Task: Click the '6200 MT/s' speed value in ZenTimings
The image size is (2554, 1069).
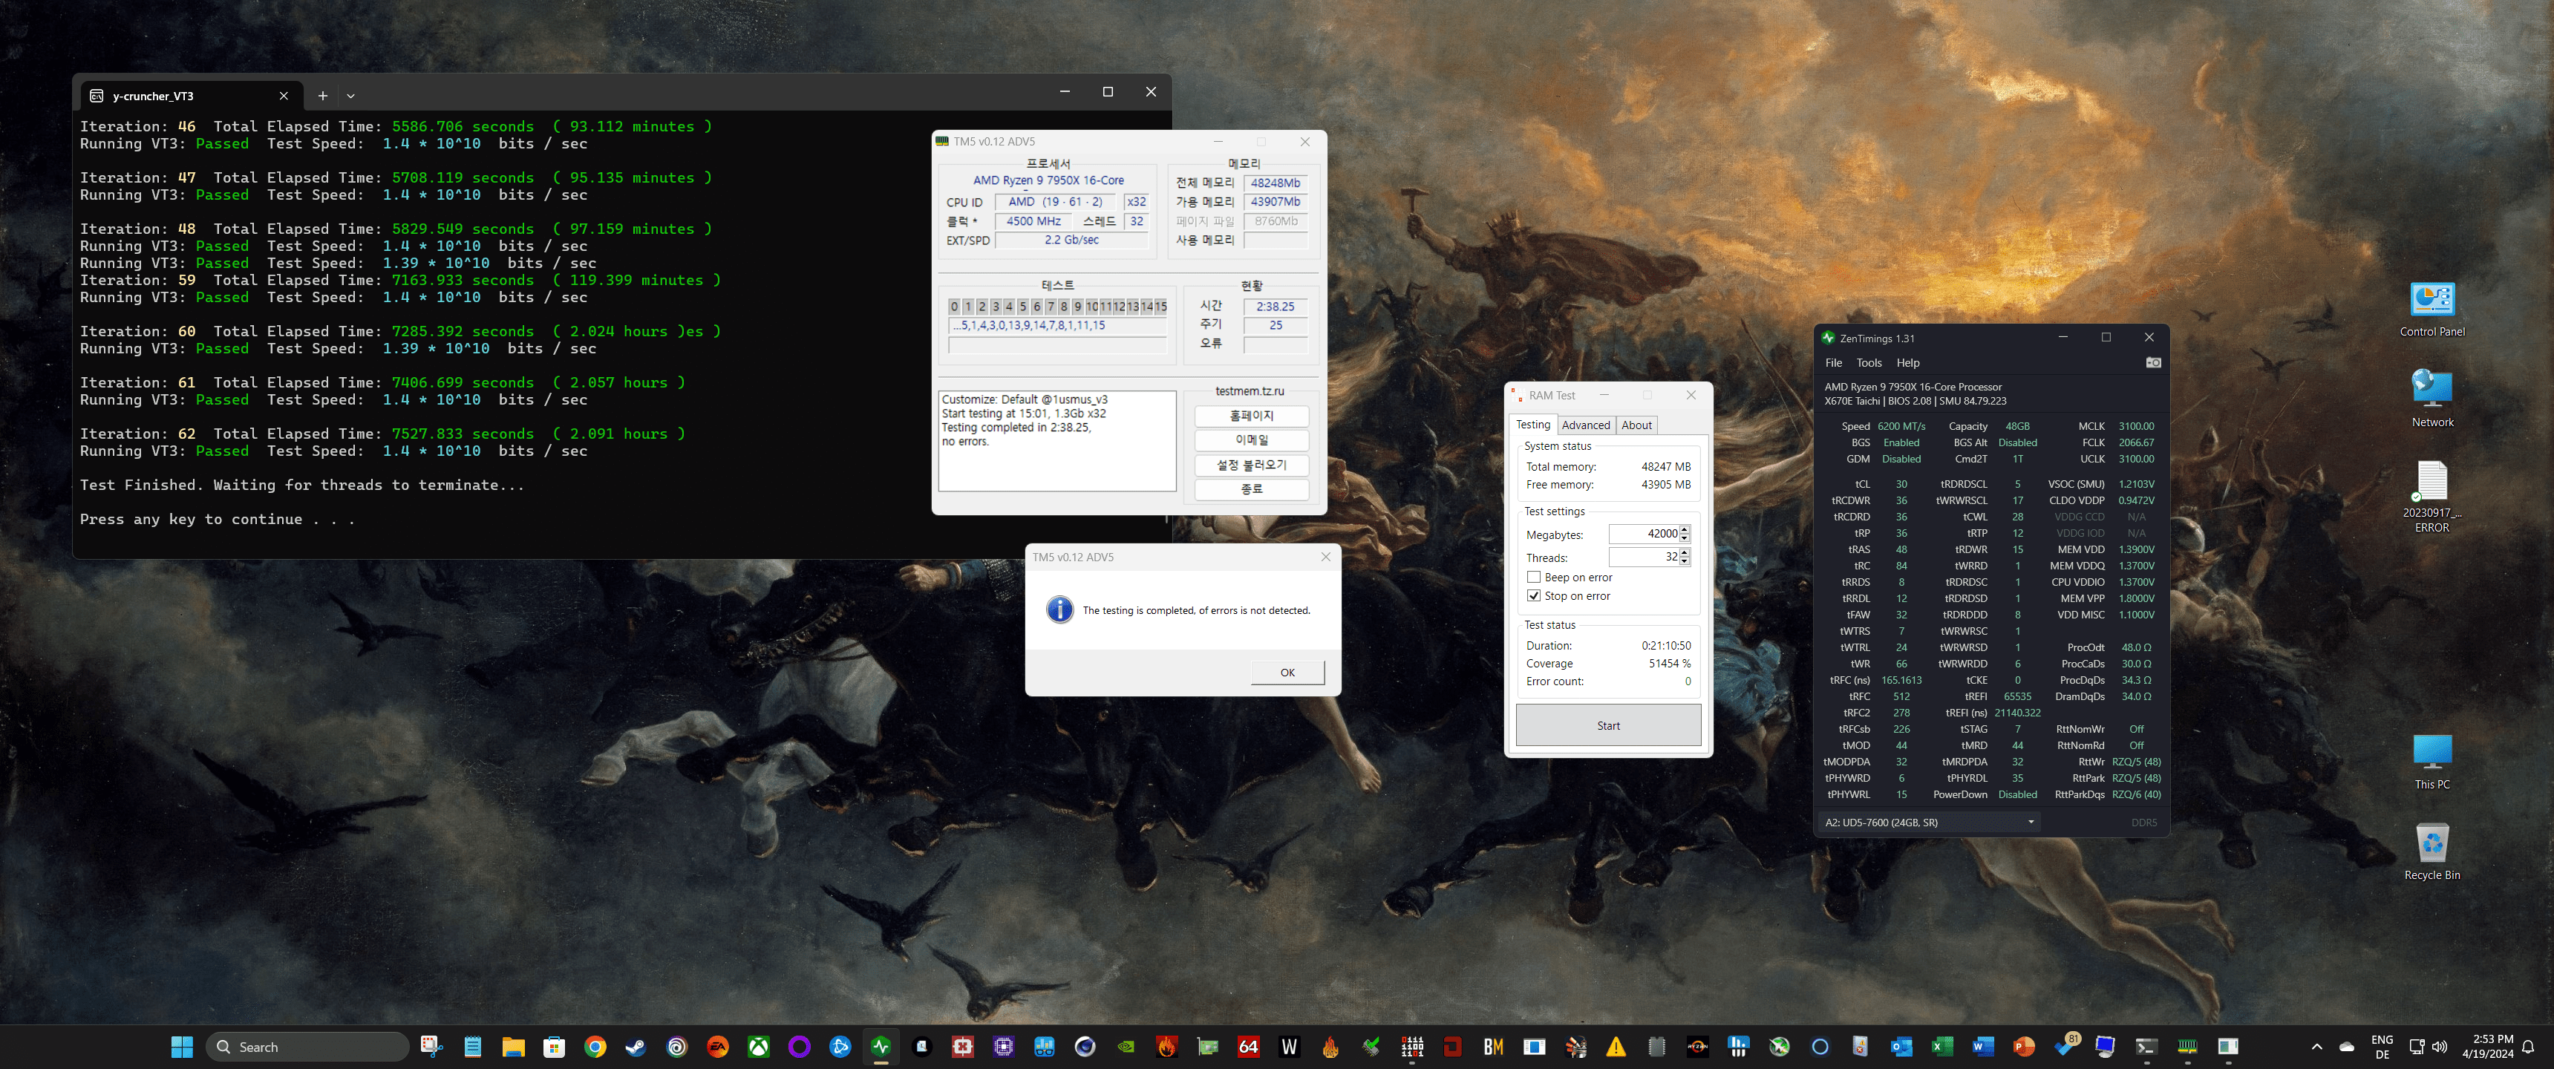Action: 1901,426
